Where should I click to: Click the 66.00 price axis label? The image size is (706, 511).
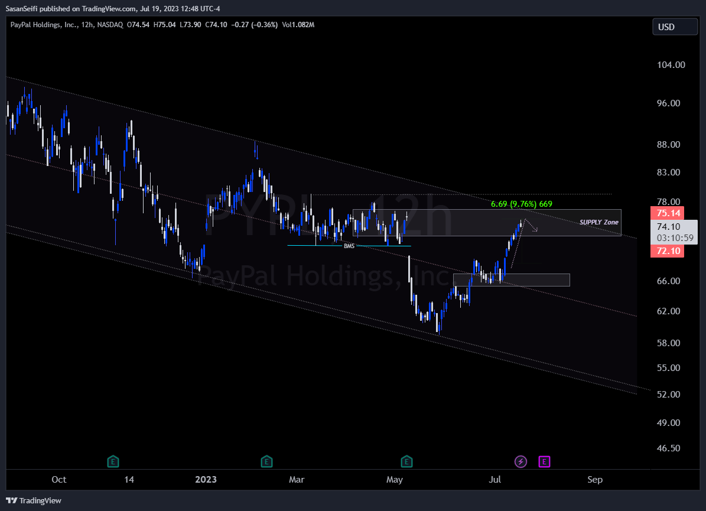(668, 281)
